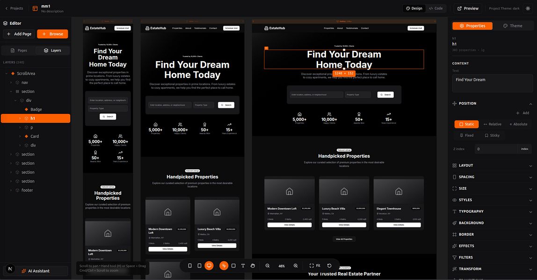This screenshot has height=280, width=537.
Task: Expand the nav layer
Action: pyautogui.click(x=11, y=83)
